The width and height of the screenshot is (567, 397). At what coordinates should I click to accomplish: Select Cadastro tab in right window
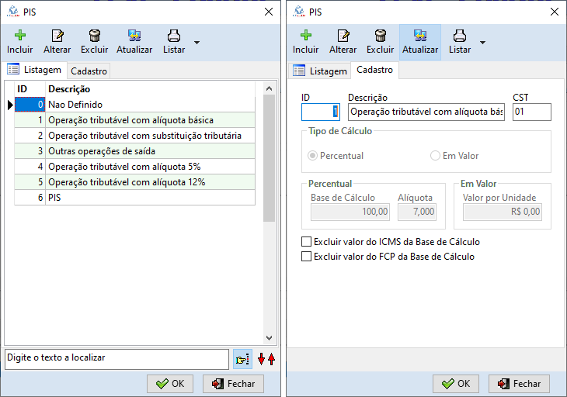click(x=374, y=70)
